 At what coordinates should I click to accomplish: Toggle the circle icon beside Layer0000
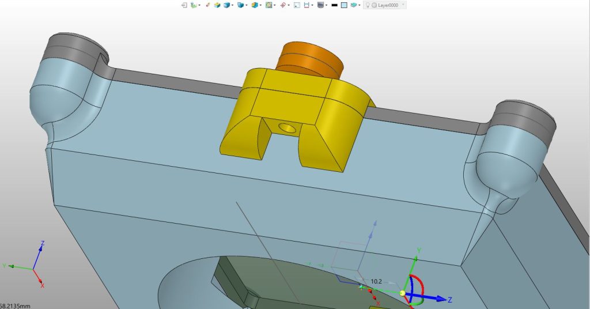pos(375,5)
